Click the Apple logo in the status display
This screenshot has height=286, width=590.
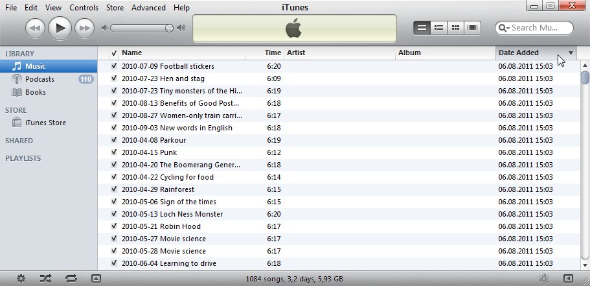(294, 29)
